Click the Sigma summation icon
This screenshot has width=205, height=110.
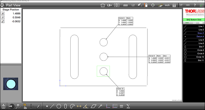[128, 106]
